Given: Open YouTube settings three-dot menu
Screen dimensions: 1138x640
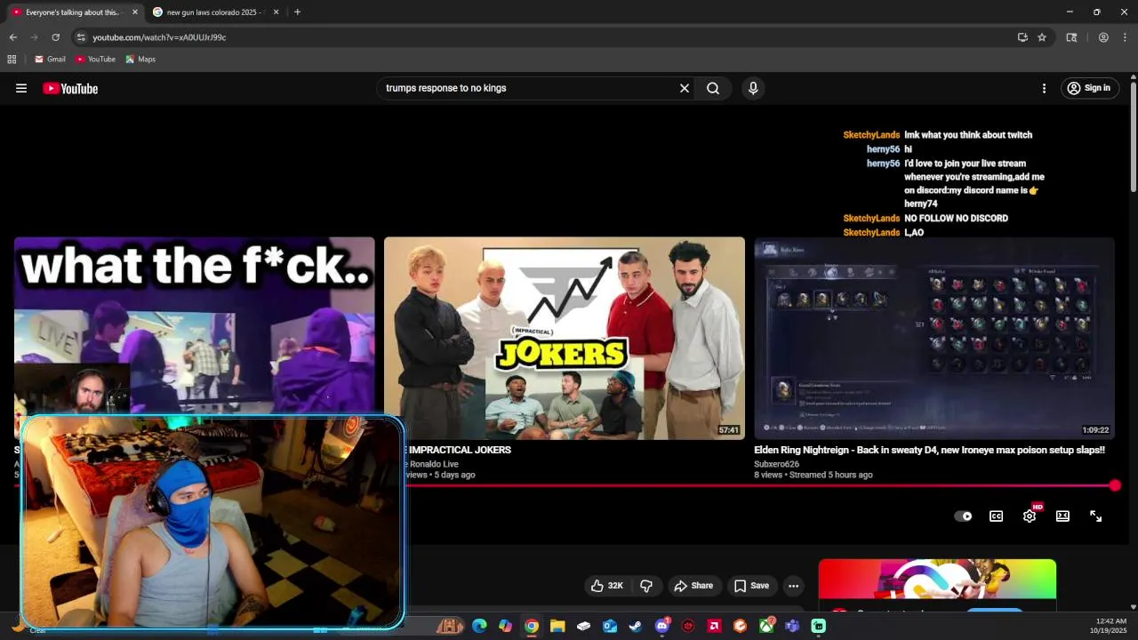Looking at the screenshot, I should point(1044,88).
